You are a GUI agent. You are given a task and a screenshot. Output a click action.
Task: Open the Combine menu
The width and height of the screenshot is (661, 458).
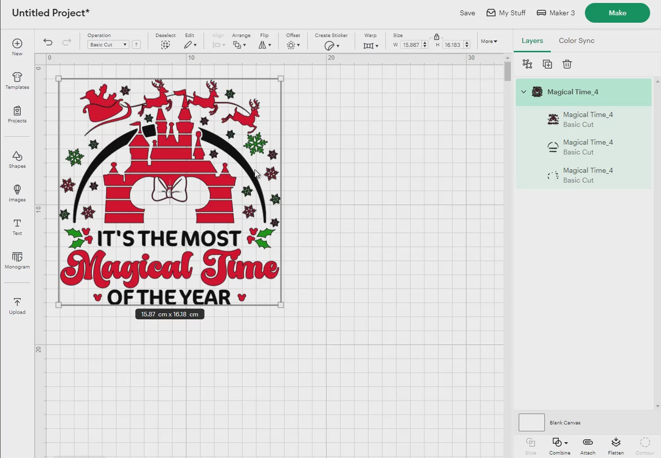[560, 446]
